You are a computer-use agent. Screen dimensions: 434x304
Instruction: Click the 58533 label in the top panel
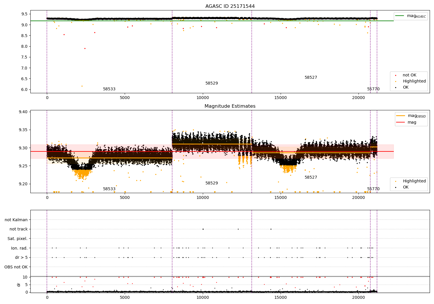(x=109, y=89)
